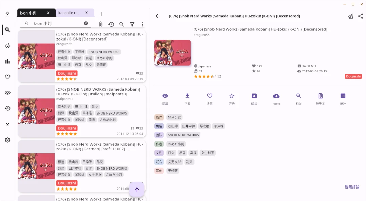Open Favorites heart in the sidebar
This screenshot has width=366, height=201.
(7, 77)
